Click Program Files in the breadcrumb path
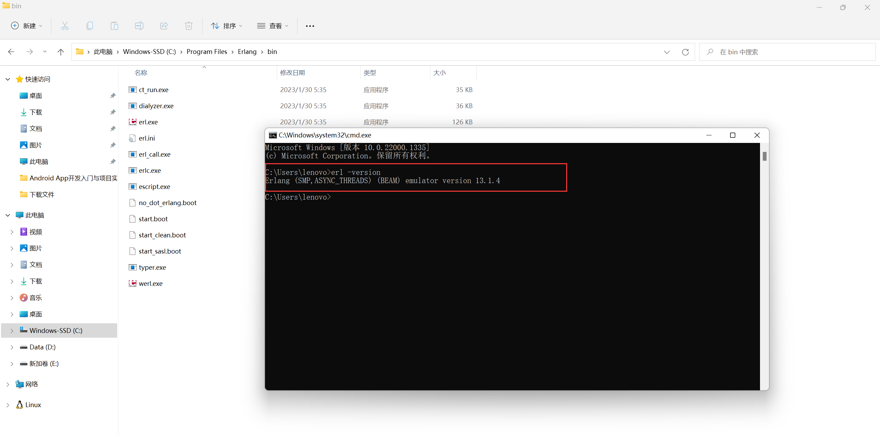Image resolution: width=880 pixels, height=437 pixels. tap(207, 52)
